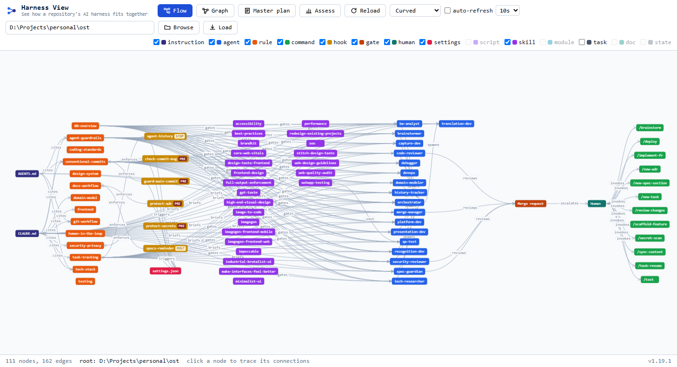Select the check-commit-msg PRE hook node

[x=166, y=159]
